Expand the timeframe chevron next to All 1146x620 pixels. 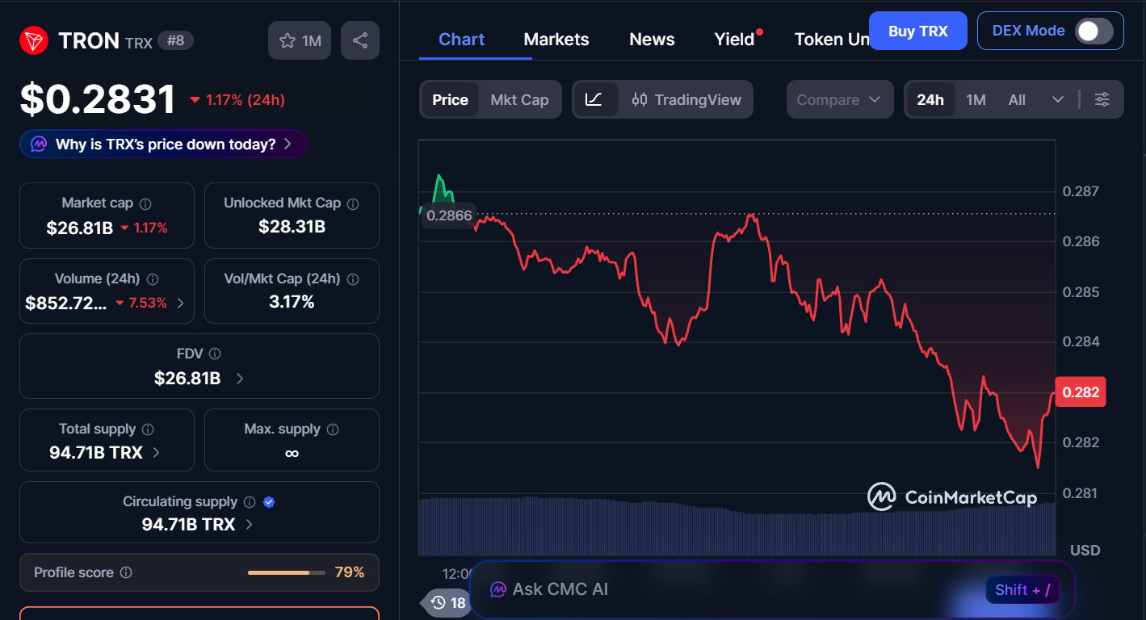tap(1059, 99)
